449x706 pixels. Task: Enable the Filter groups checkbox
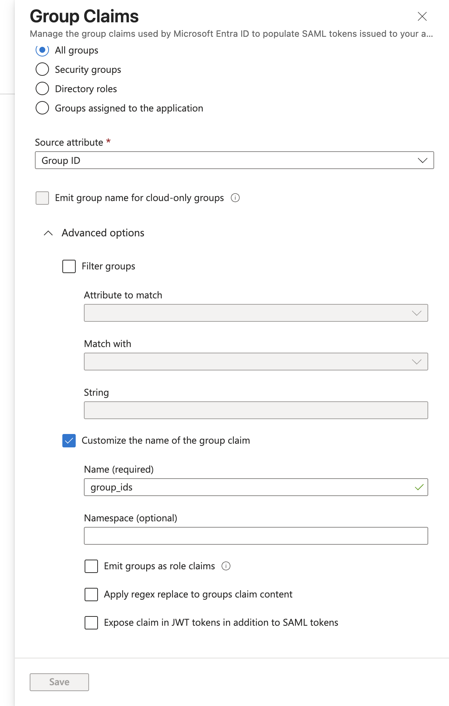click(69, 266)
